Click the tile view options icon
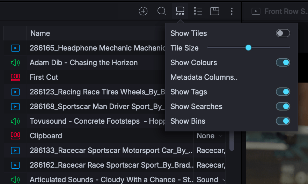Image resolution: width=308 pixels, height=184 pixels. (180, 11)
